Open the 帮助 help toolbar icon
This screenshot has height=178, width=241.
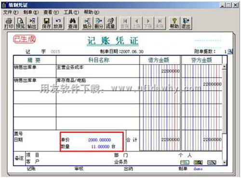click(174, 24)
